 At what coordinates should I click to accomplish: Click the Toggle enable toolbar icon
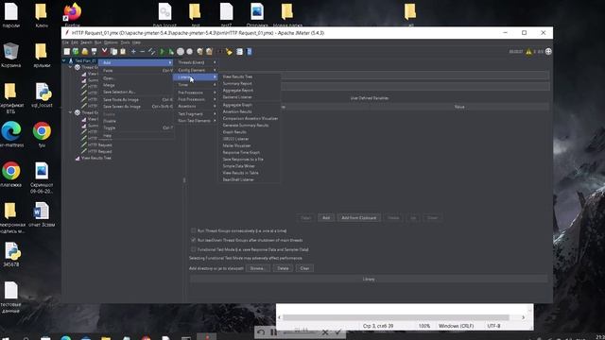151,52
